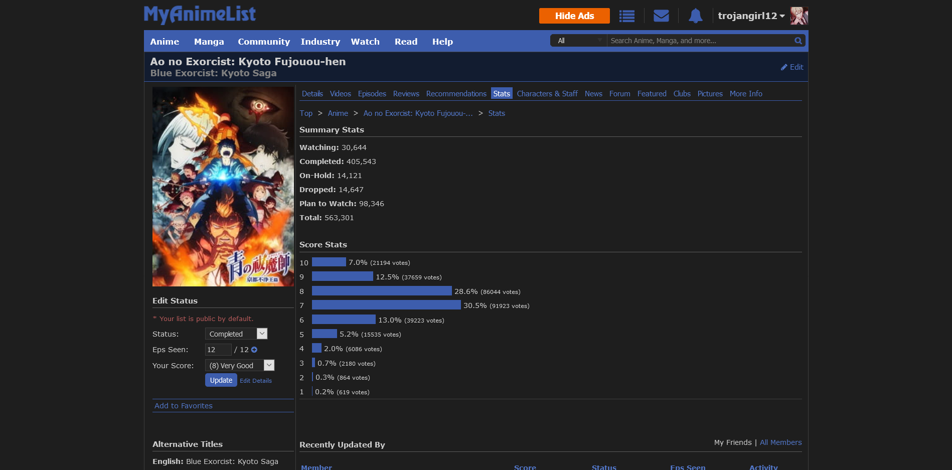Open the notifications bell icon
This screenshot has height=470, width=952.
695,16
